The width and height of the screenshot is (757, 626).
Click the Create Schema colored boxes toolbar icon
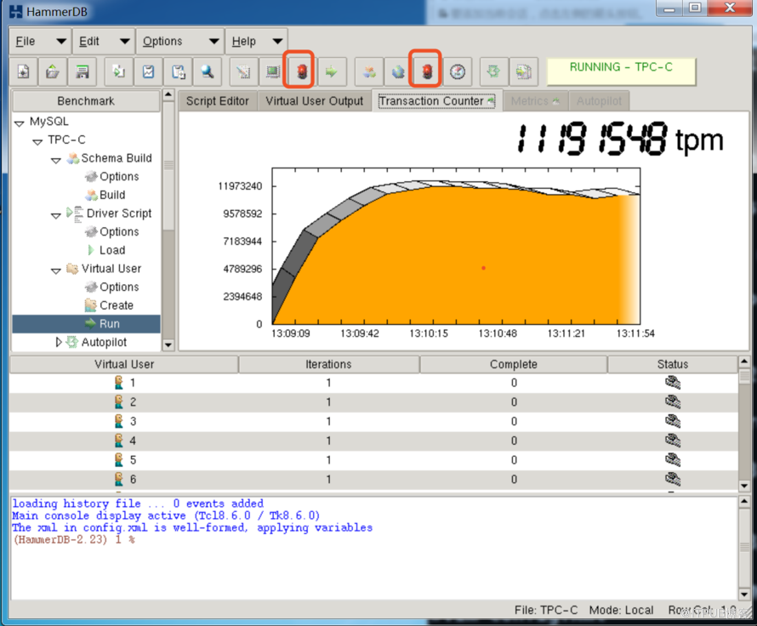pyautogui.click(x=369, y=72)
